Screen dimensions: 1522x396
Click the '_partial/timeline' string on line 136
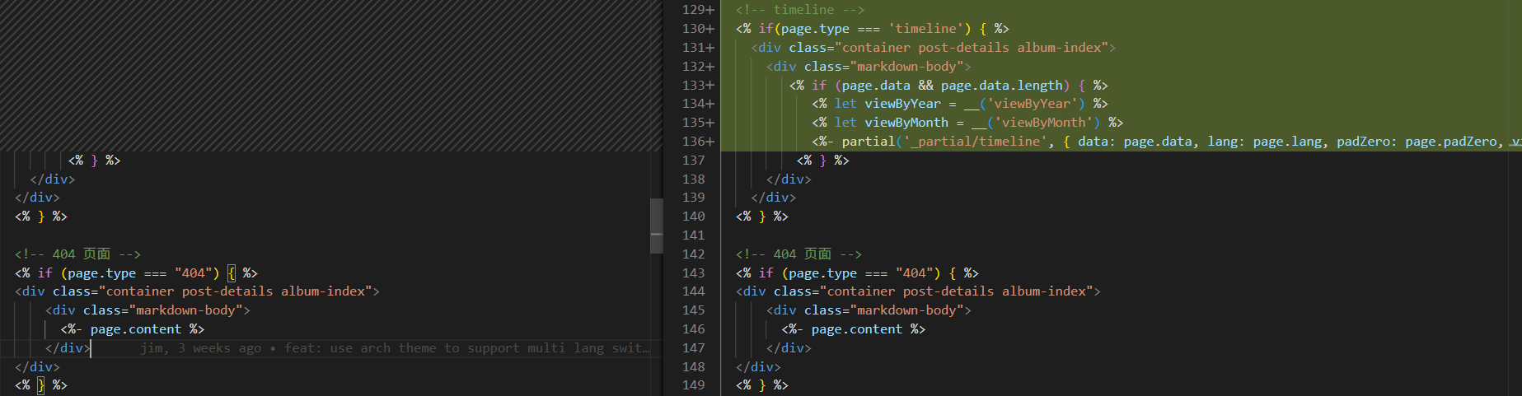975,142
